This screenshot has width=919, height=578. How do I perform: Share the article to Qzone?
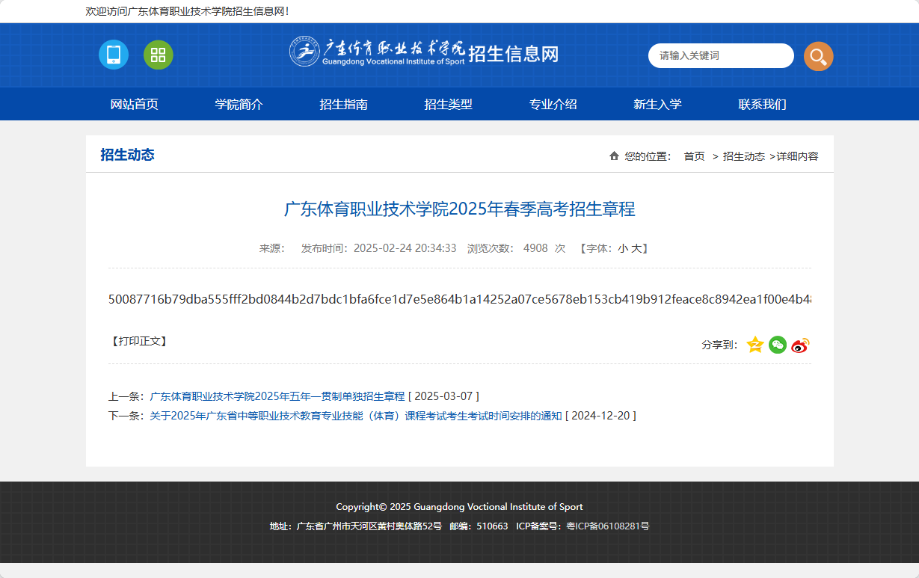point(755,345)
